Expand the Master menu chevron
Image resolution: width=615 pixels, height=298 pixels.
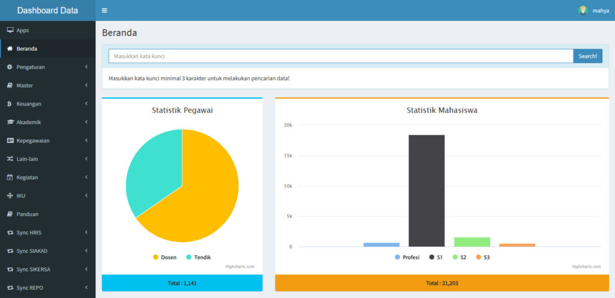[x=86, y=85]
